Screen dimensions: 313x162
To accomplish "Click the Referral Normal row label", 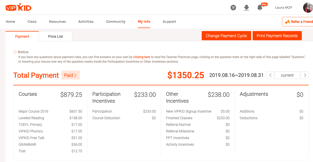I will point(178,125).
